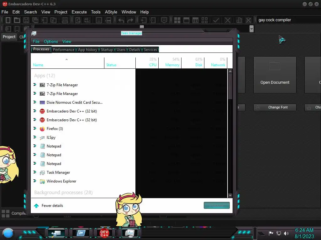The height and width of the screenshot is (240, 321).
Task: Expand the Windows Explorer process entry
Action: coord(35,181)
